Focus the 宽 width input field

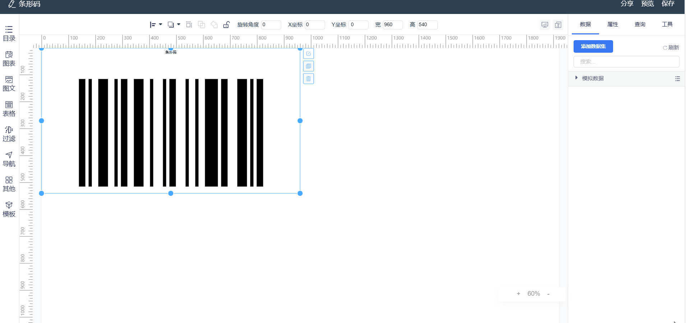[393, 25]
